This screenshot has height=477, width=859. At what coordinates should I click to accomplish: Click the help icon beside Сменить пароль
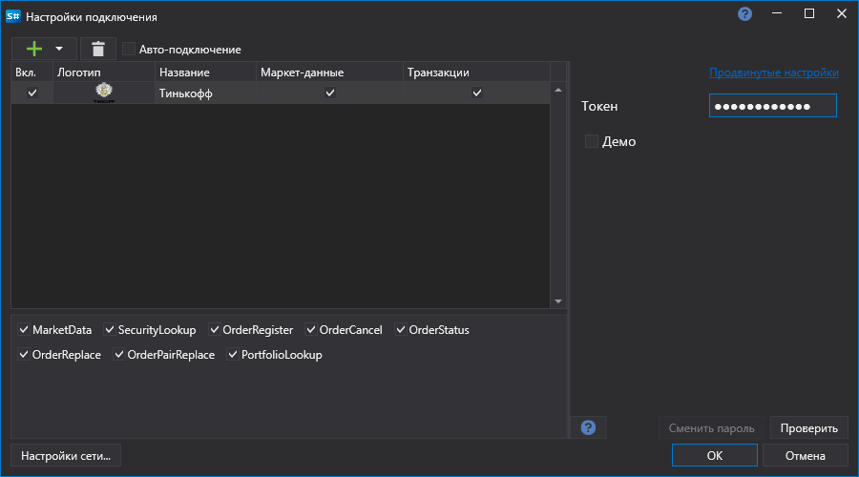tap(588, 427)
